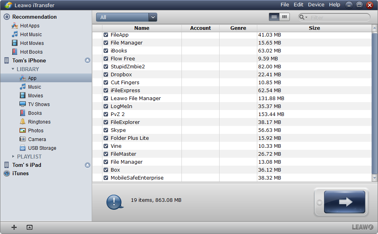
Task: Select the FileMaster row
Action: point(232,154)
